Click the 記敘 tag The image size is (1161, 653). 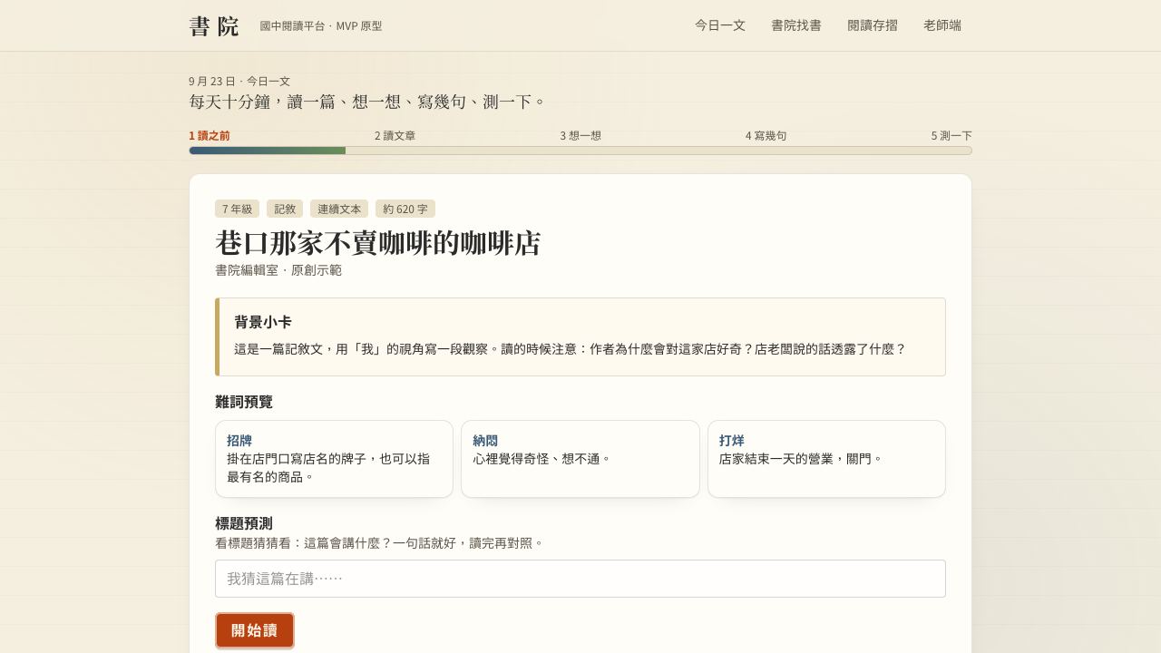285,209
